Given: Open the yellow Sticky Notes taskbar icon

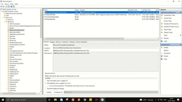Looking at the screenshot, I should pyautogui.click(x=91, y=100).
